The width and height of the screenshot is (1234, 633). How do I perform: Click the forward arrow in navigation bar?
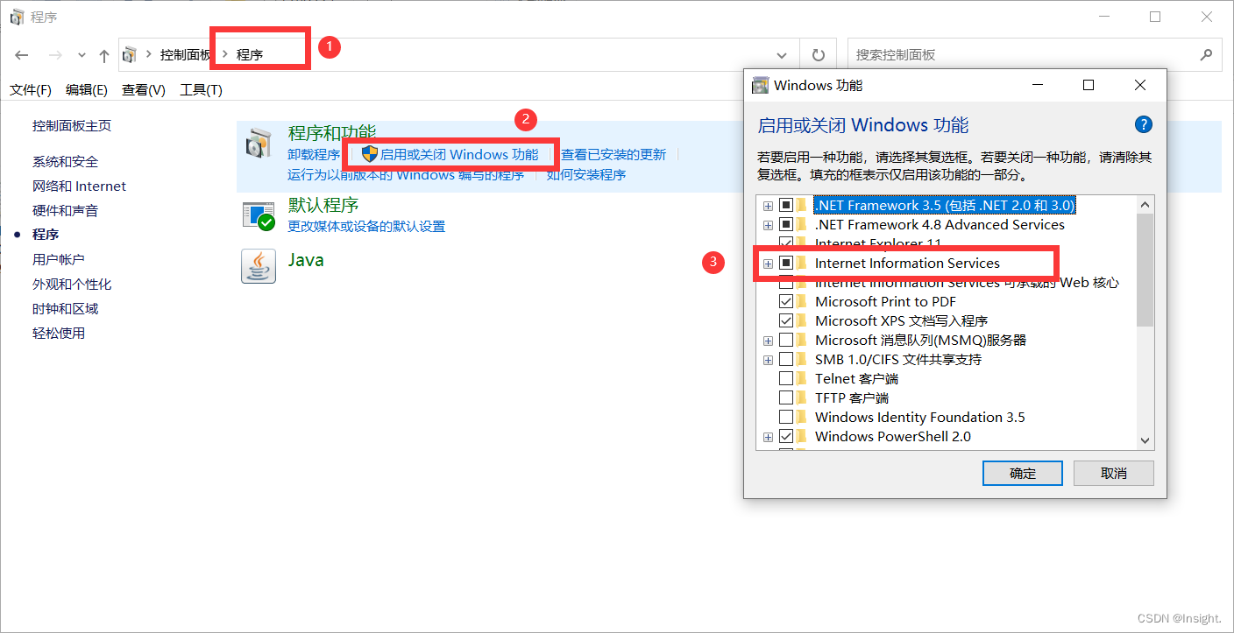point(54,55)
